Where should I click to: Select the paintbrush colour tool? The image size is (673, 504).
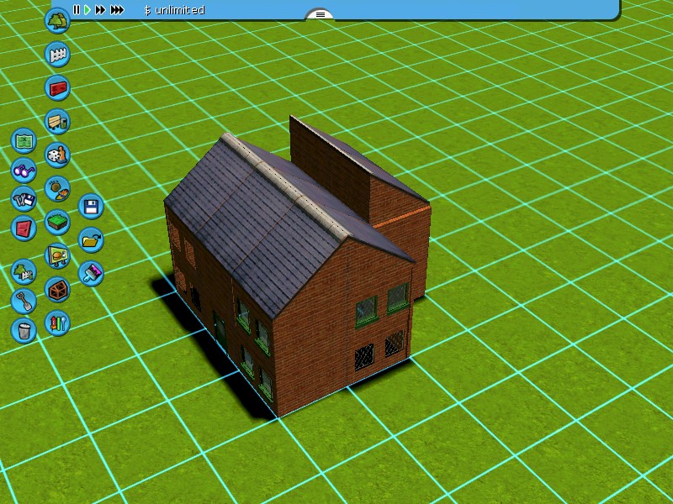(x=91, y=273)
